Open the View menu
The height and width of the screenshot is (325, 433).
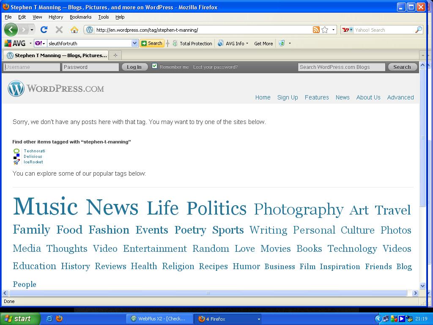tap(37, 17)
